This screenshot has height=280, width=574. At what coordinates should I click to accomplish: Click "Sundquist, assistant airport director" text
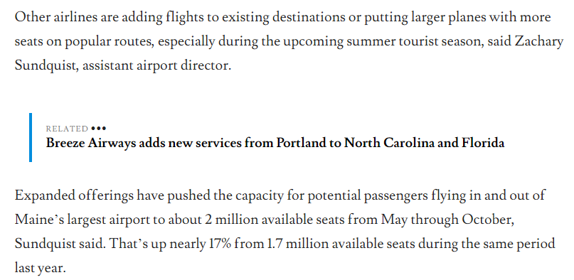(x=122, y=65)
